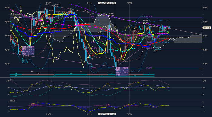Click the bar count 42 on the pink row
Viewport: 212px width, 117px height.
(x=81, y=72)
